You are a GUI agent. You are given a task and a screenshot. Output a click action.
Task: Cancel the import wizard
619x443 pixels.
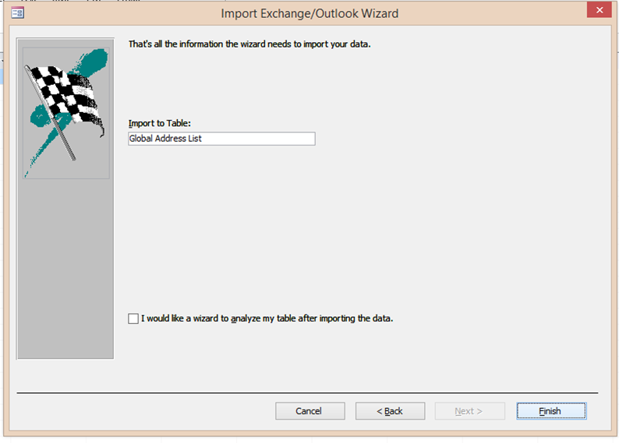310,411
